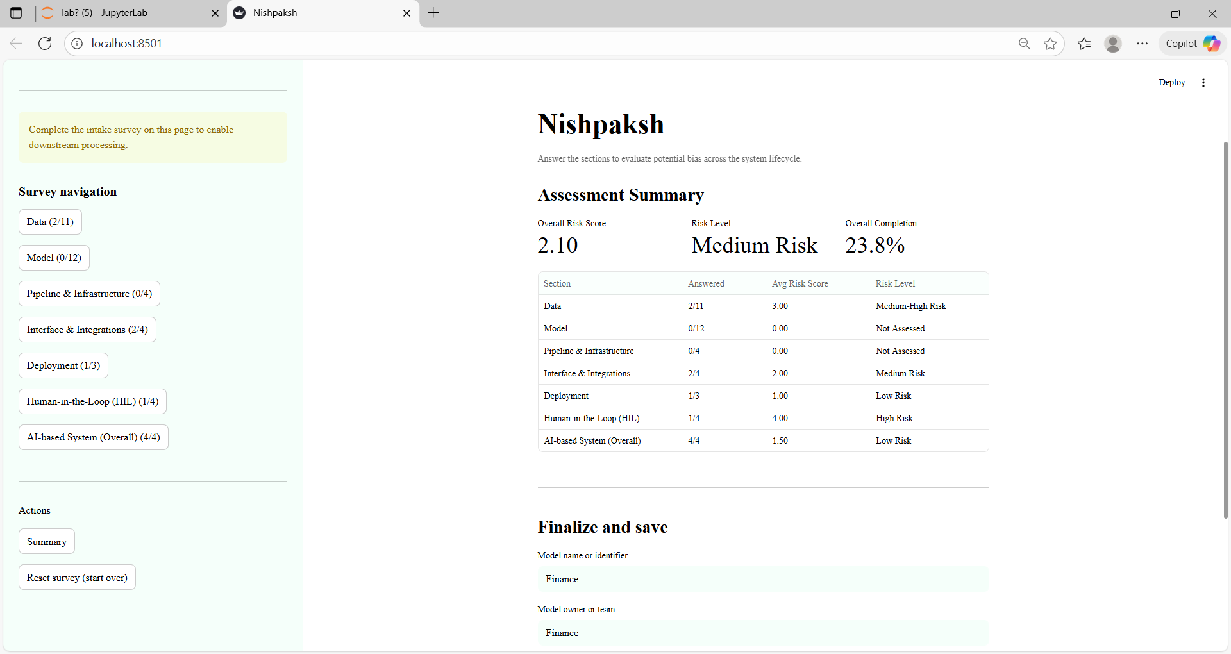Edit the Model owner or team field
The image size is (1231, 654).
tap(763, 633)
